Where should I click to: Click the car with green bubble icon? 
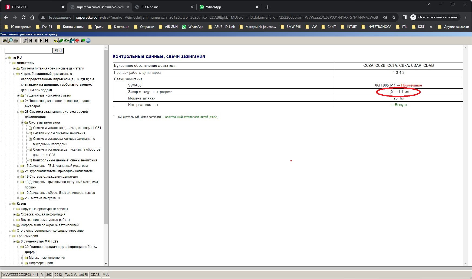[x=83, y=41]
